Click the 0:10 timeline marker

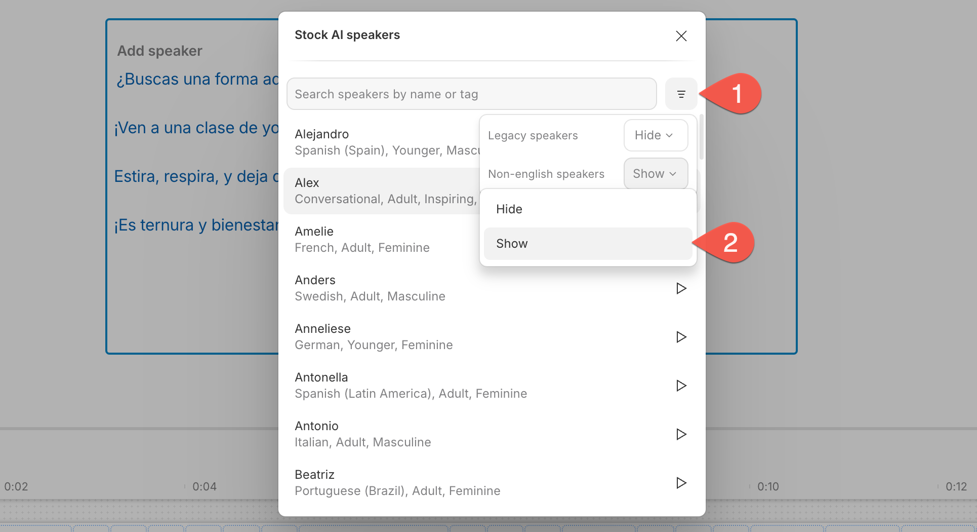pyautogui.click(x=767, y=486)
